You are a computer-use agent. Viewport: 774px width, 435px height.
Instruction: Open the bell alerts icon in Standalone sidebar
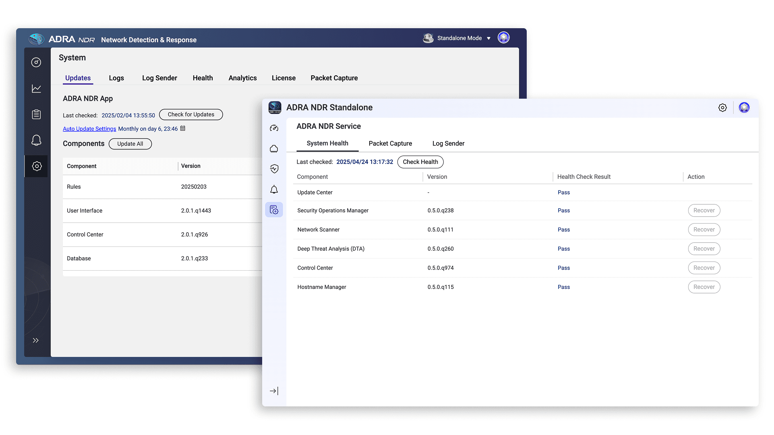coord(274,189)
